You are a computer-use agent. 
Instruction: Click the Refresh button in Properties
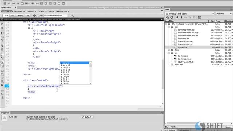87,117
